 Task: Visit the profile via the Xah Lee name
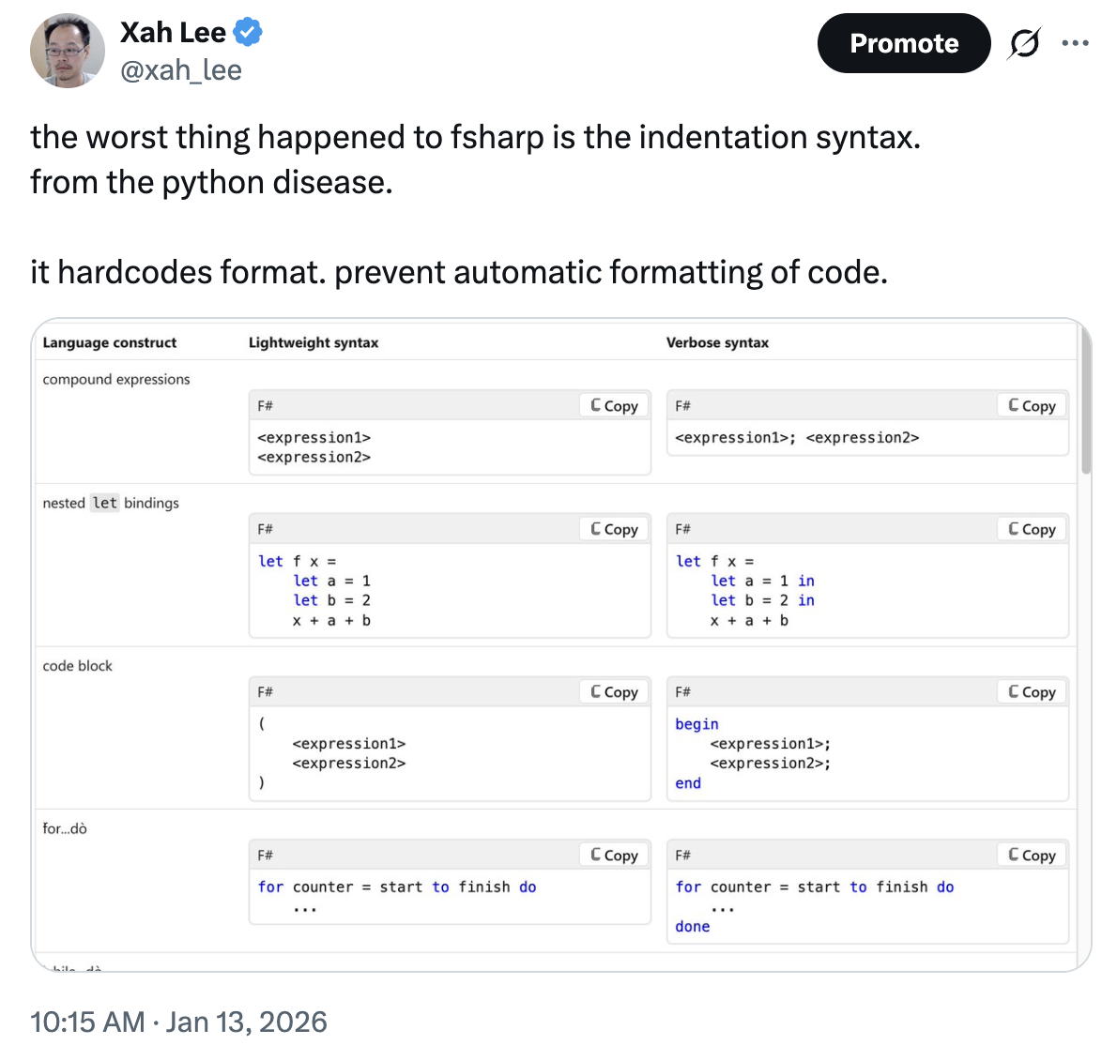(x=173, y=31)
